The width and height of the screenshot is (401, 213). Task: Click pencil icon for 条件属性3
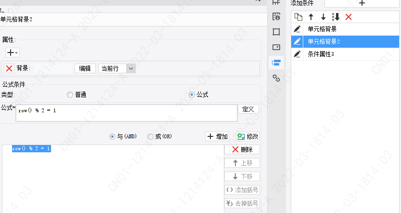coord(297,54)
